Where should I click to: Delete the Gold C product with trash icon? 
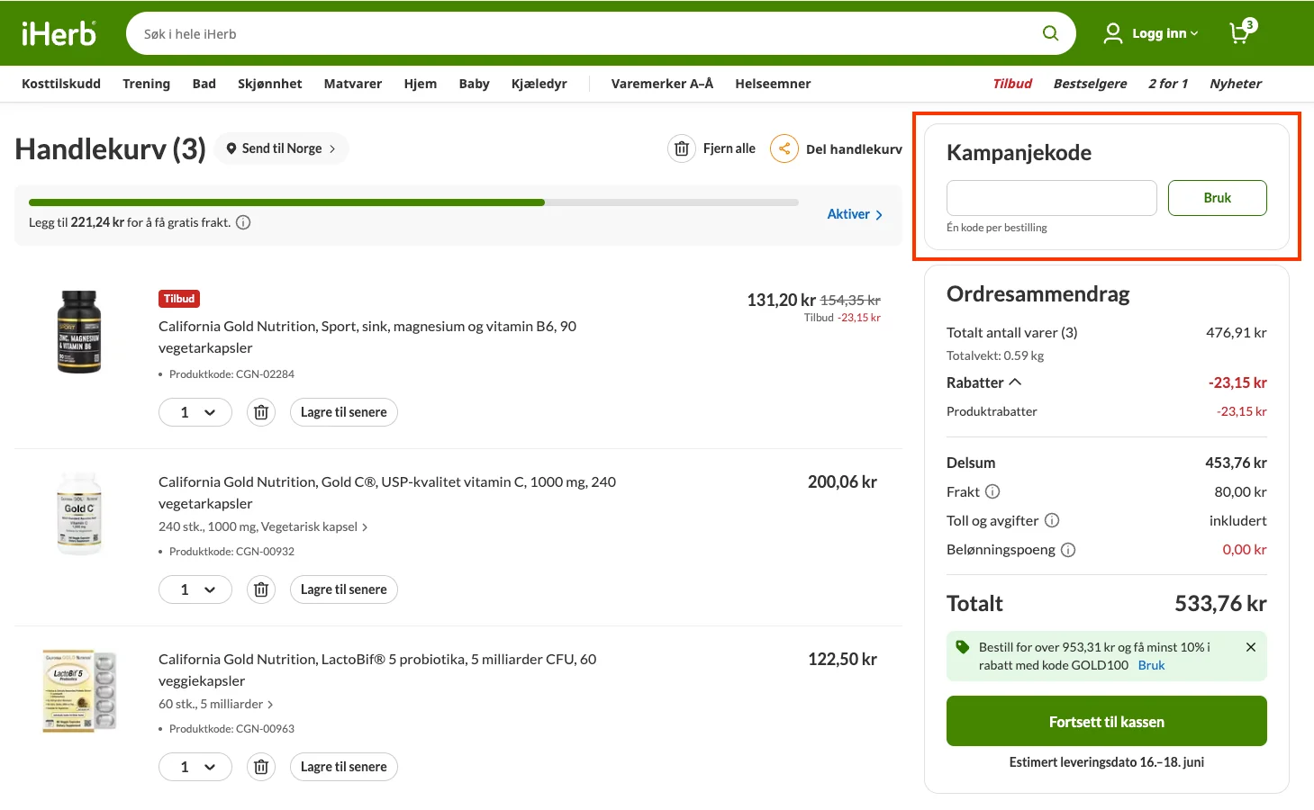pyautogui.click(x=261, y=589)
